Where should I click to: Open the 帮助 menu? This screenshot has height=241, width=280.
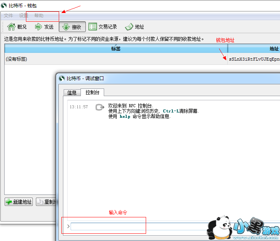[39, 16]
